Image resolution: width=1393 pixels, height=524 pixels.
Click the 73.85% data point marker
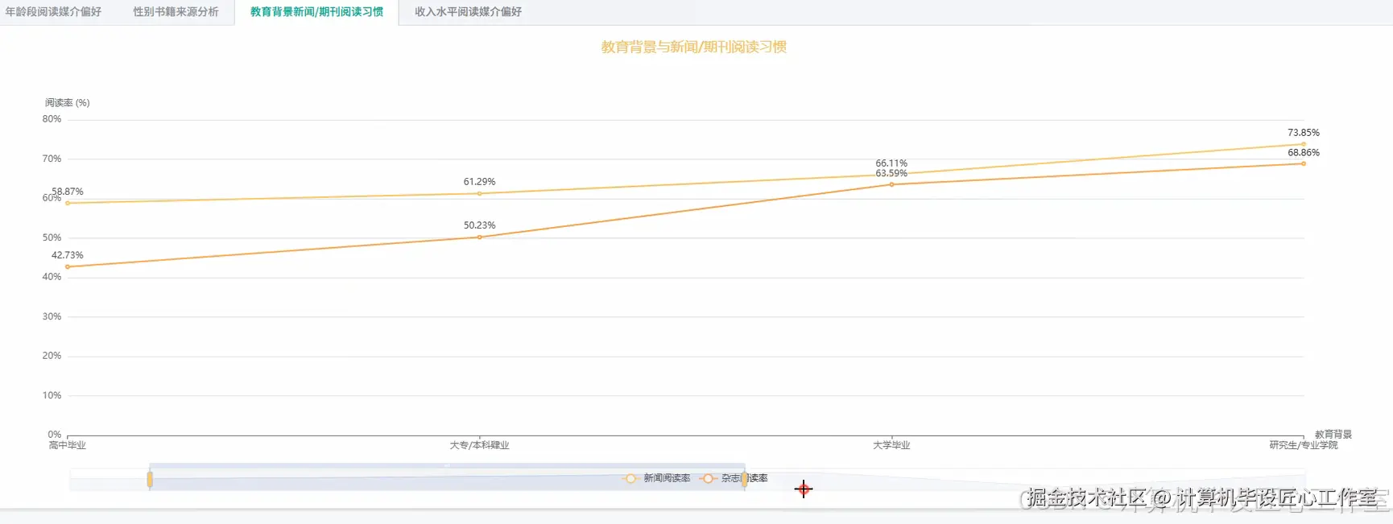click(1304, 144)
